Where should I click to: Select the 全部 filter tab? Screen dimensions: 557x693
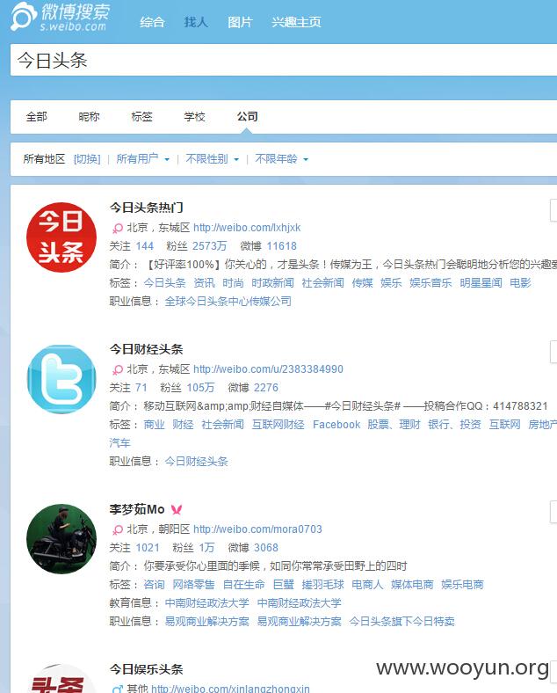click(37, 117)
